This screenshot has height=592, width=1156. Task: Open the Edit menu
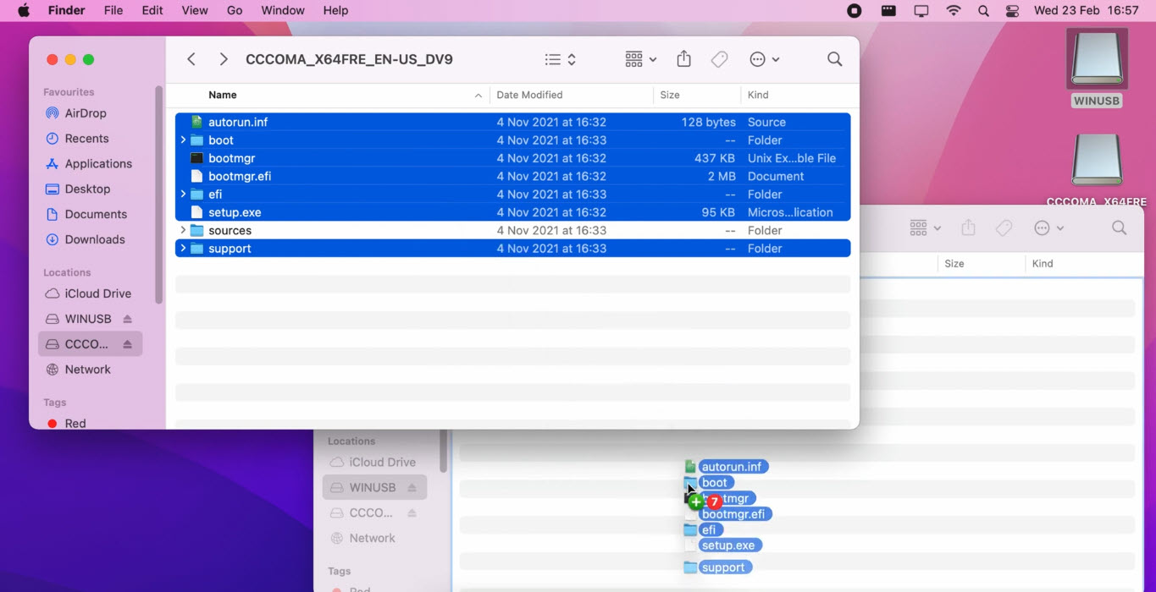click(x=152, y=10)
